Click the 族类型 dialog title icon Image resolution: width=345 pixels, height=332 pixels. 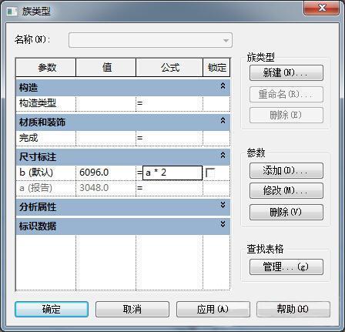12,12
